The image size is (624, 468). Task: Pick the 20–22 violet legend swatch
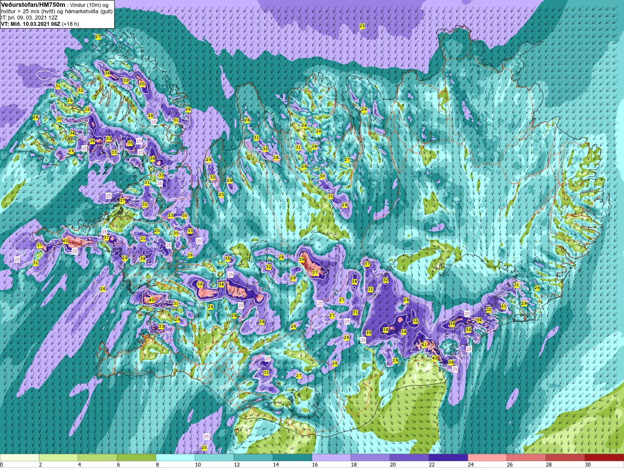409,458
